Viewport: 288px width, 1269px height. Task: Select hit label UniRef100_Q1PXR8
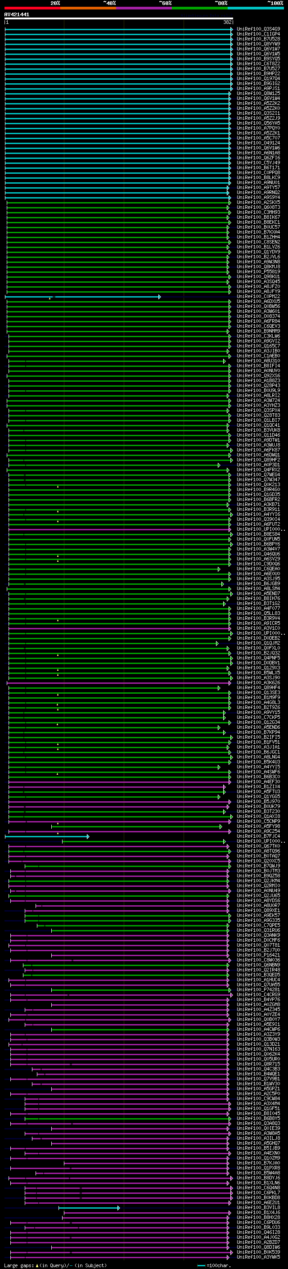(x=258, y=1168)
